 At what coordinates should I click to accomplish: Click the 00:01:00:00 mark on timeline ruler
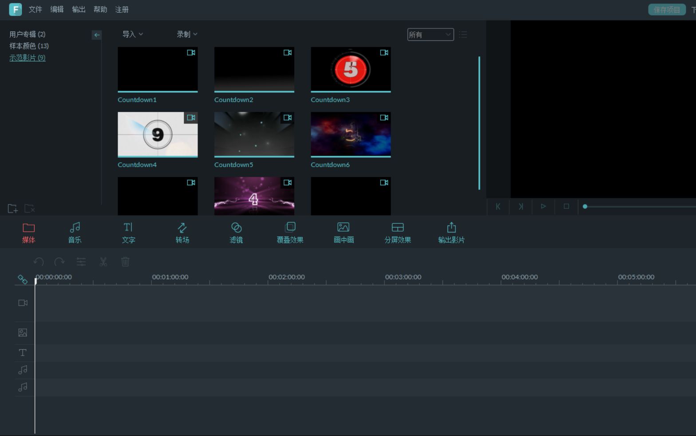(x=170, y=277)
